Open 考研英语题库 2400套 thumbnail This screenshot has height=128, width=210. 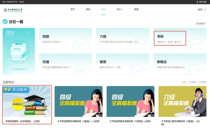click(x=27, y=101)
